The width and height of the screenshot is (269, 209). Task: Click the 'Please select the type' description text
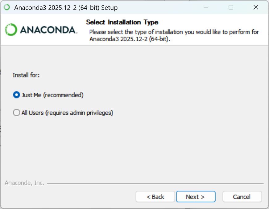pos(174,32)
